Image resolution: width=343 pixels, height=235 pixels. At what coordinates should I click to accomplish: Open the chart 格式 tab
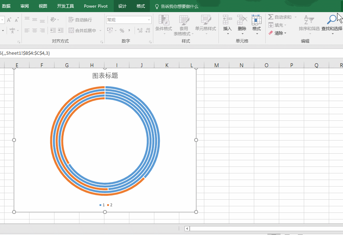[141, 6]
